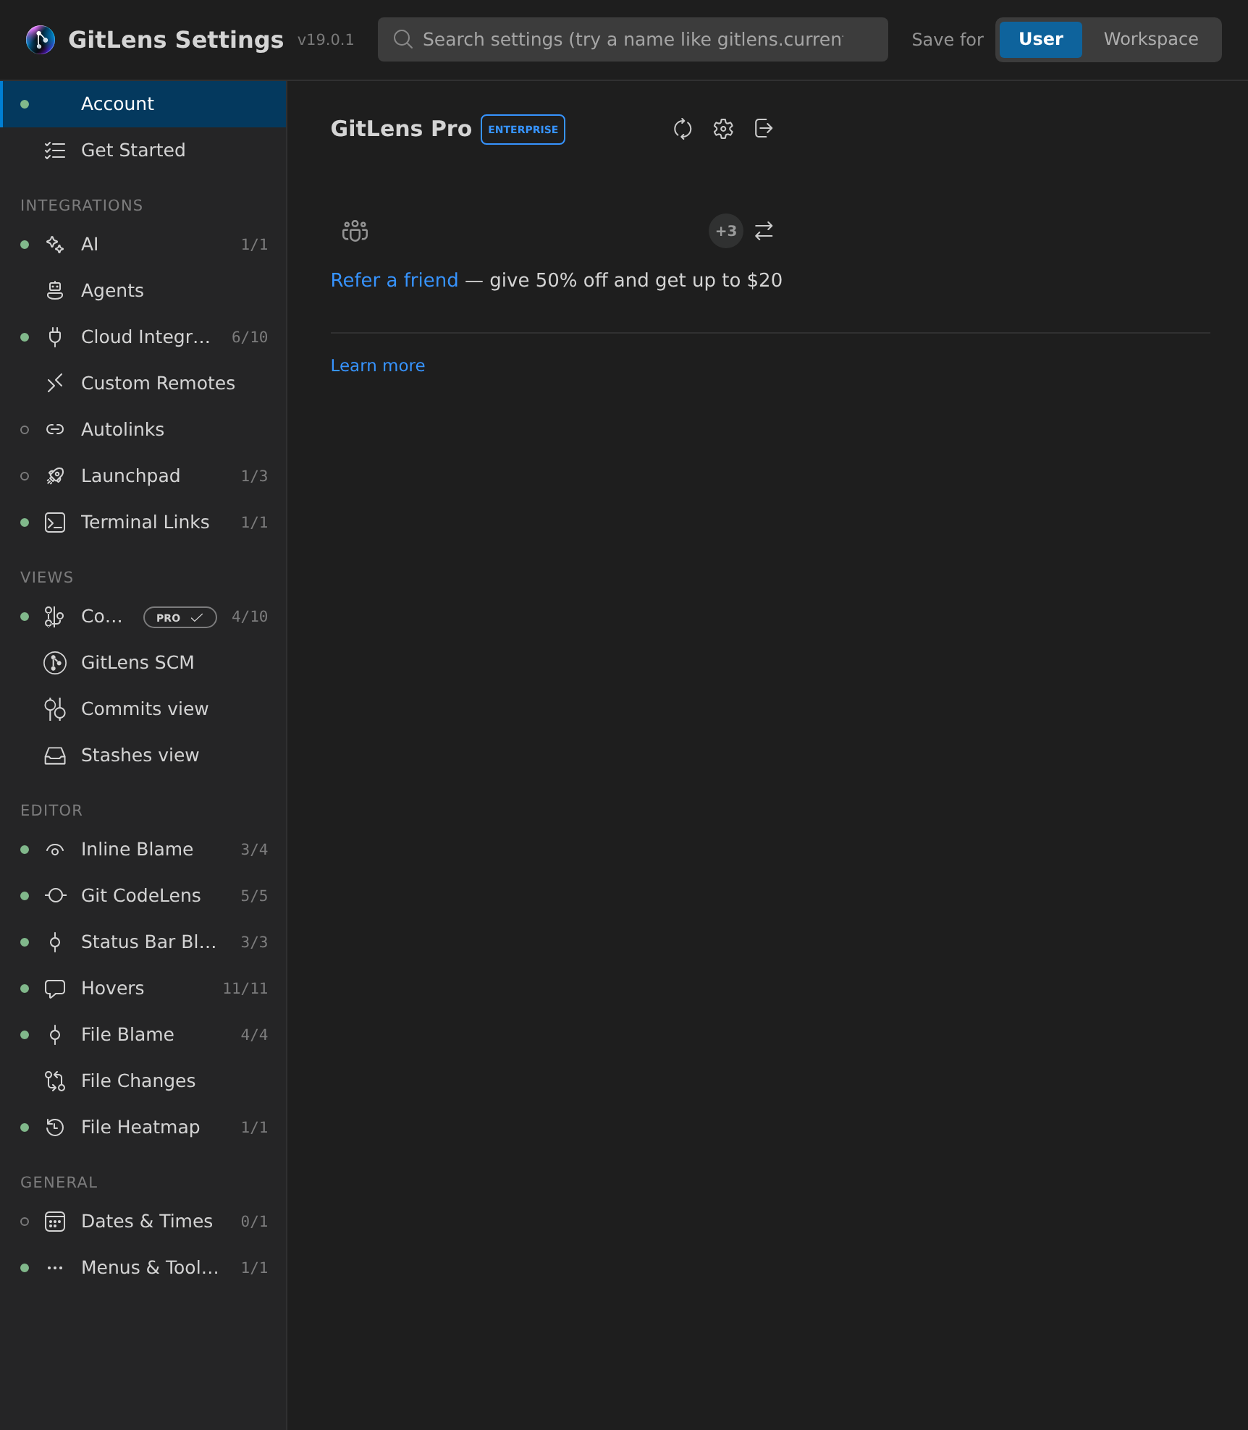
Task: Click the switch organization arrows icon
Action: [764, 231]
